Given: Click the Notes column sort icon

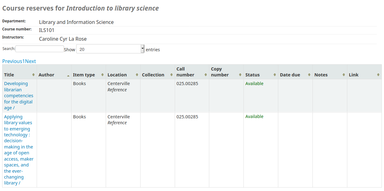Looking at the screenshot, I should click(x=344, y=75).
